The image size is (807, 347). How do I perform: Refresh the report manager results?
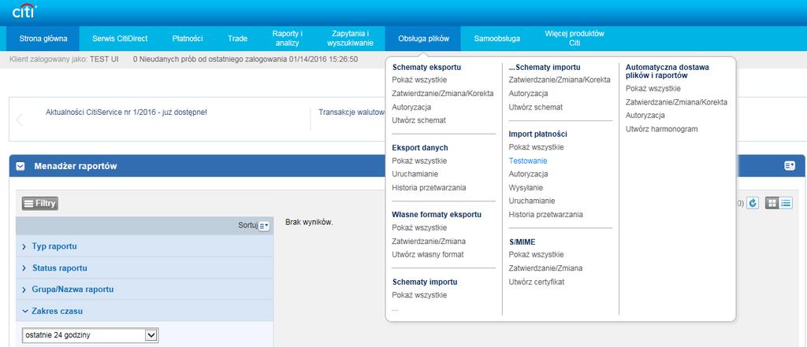(753, 203)
